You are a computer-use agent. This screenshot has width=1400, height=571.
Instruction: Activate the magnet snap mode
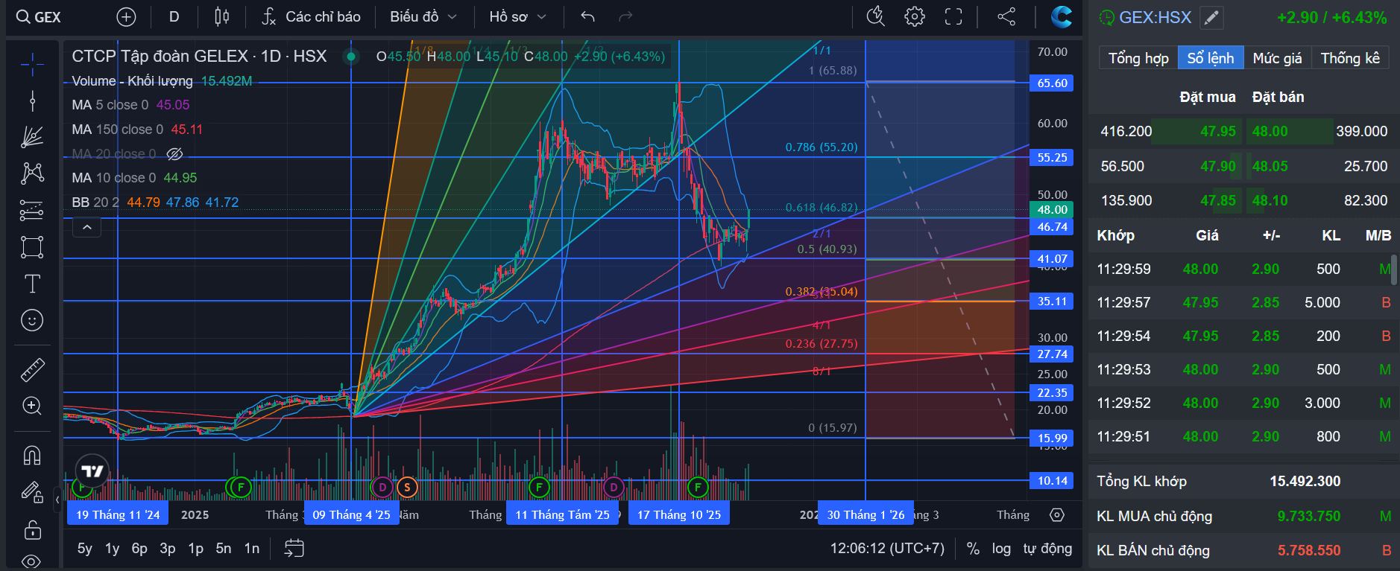coord(32,455)
